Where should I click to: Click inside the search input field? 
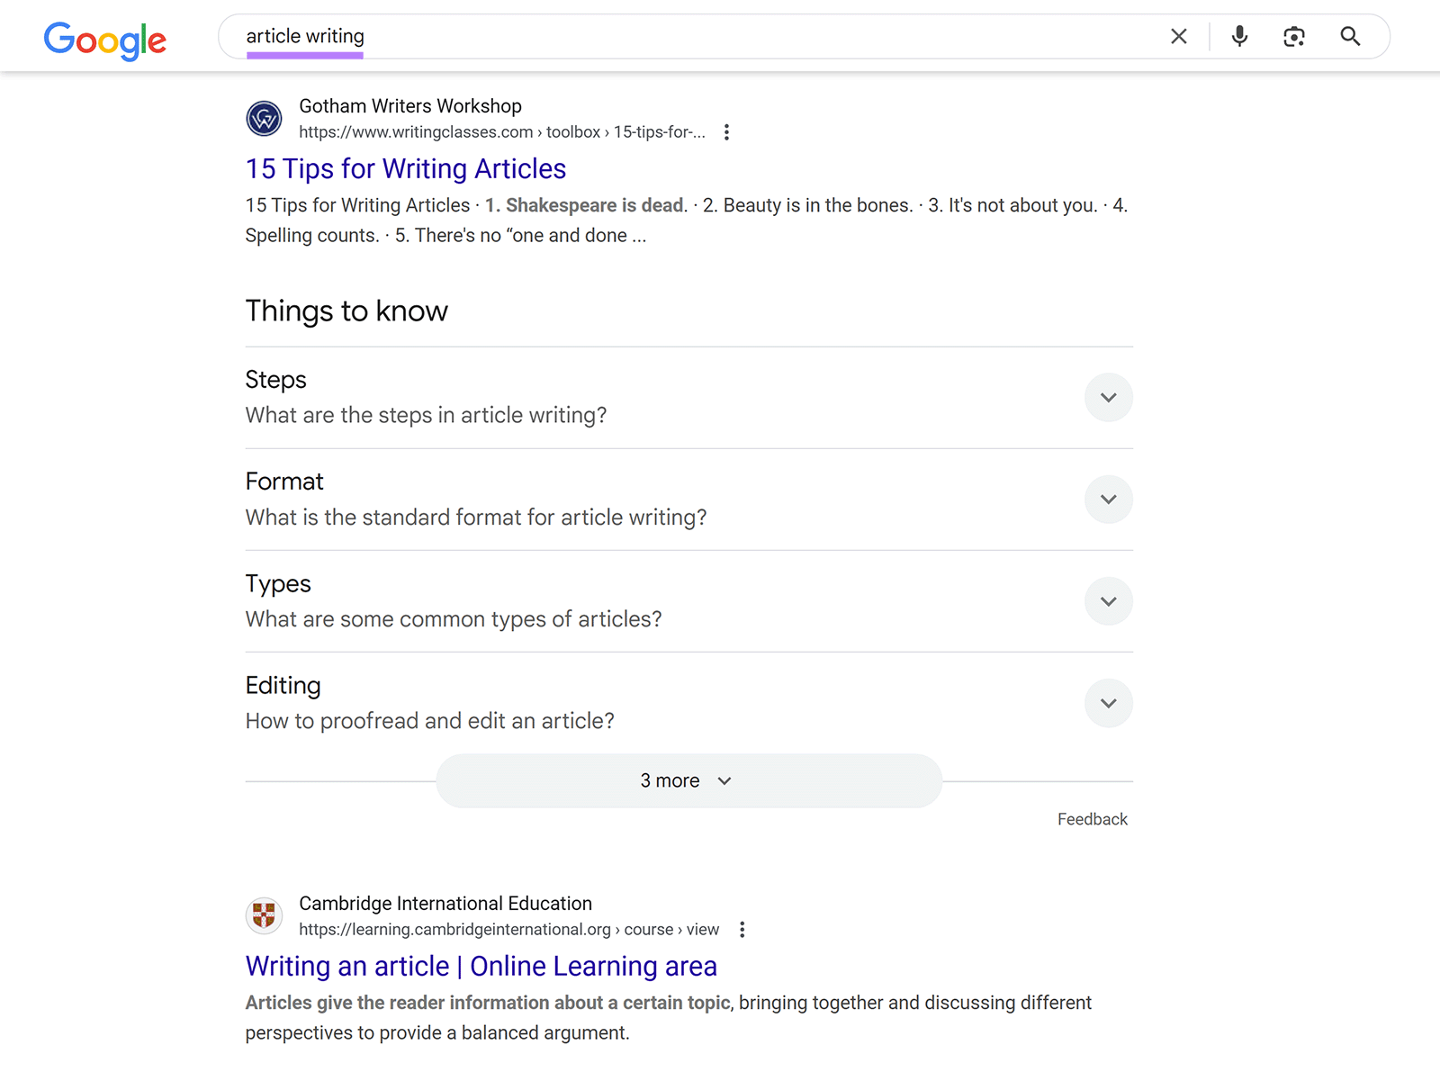point(630,36)
